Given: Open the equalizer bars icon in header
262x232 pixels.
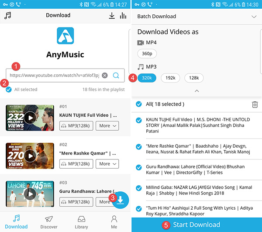Looking at the screenshot, I should [123, 16].
